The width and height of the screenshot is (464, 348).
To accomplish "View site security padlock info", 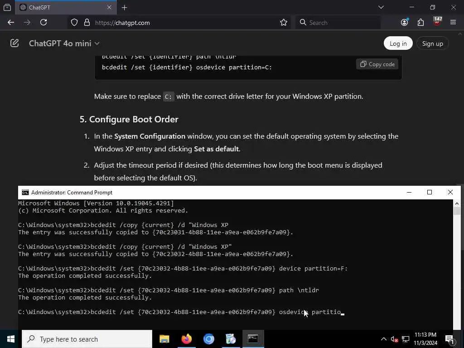I will [87, 23].
